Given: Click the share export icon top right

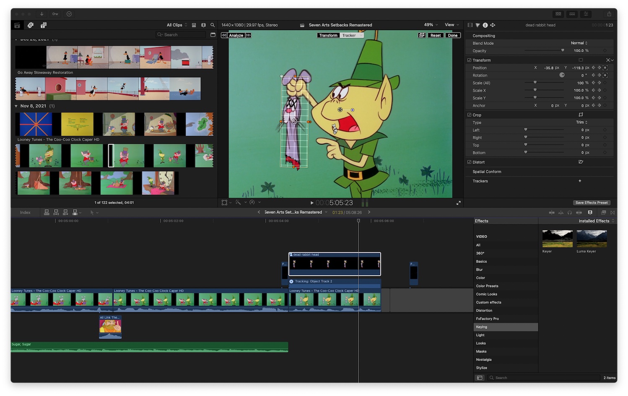Looking at the screenshot, I should click(609, 14).
